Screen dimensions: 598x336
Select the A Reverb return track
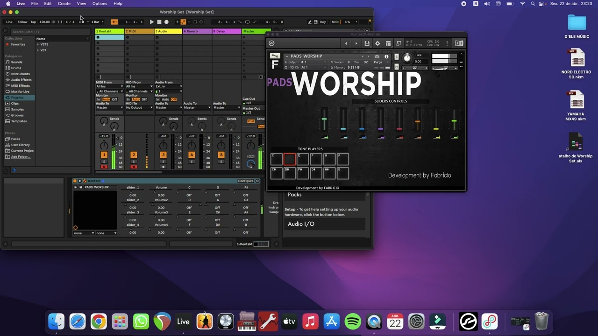pos(197,31)
